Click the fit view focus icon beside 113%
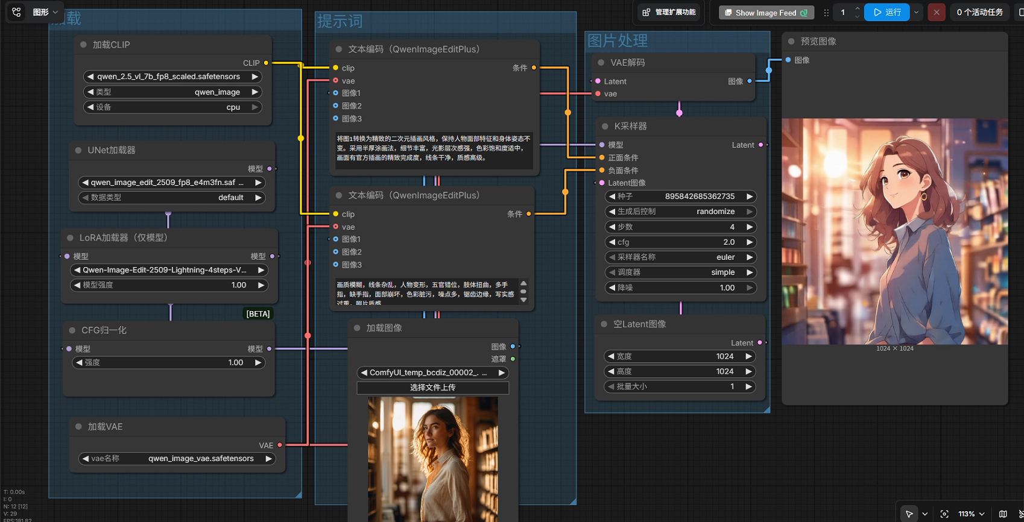Screen dimensions: 1024x522 [944, 514]
